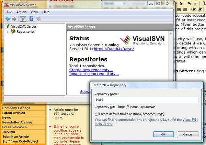Screen dimensions: 206x145
Task: Maximize the VisualSVN Server window
Action: tap(158, 4)
